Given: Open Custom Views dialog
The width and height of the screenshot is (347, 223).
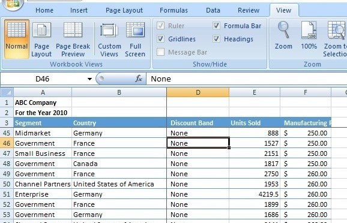Looking at the screenshot, I should point(109,39).
